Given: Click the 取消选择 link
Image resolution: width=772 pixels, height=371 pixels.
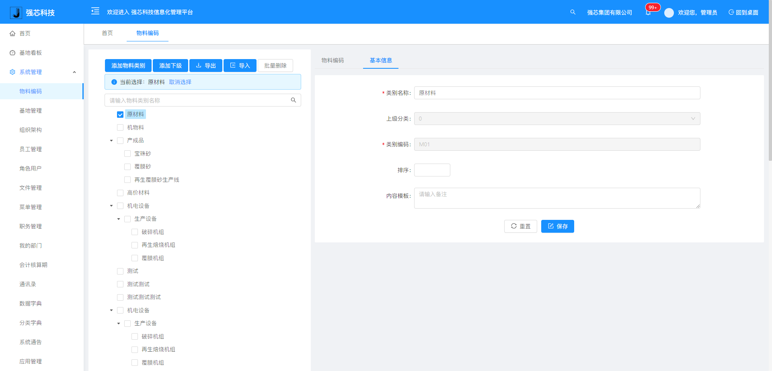Looking at the screenshot, I should [x=180, y=82].
